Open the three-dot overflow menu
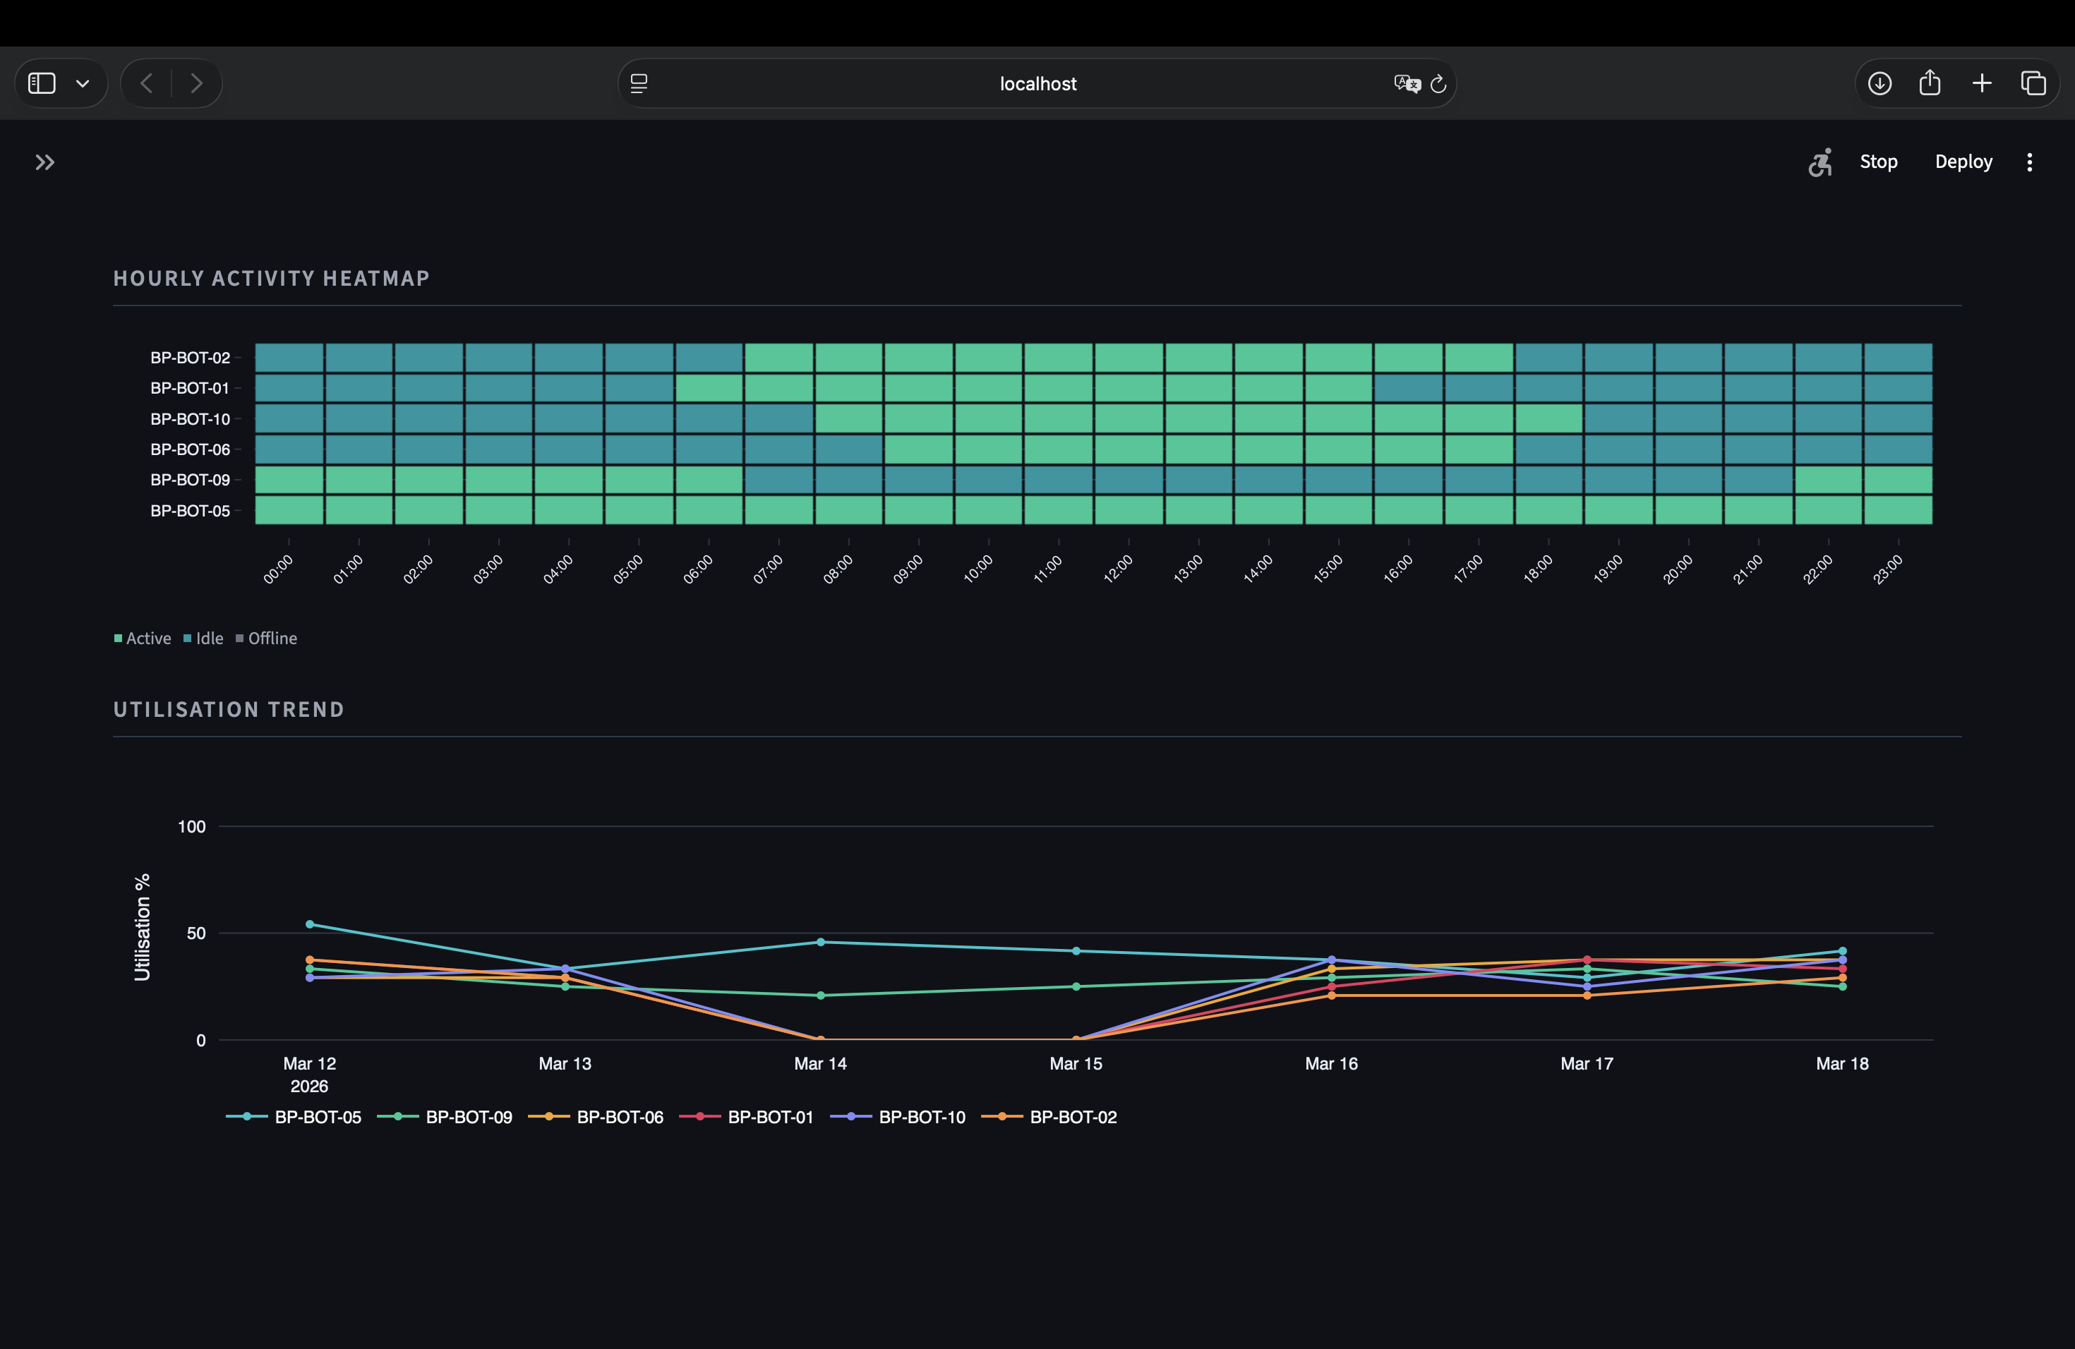The image size is (2075, 1349). click(x=2029, y=162)
